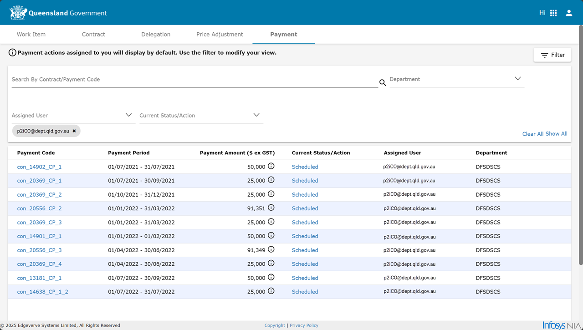Open the apps grid menu icon
The width and height of the screenshot is (583, 330).
click(553, 13)
